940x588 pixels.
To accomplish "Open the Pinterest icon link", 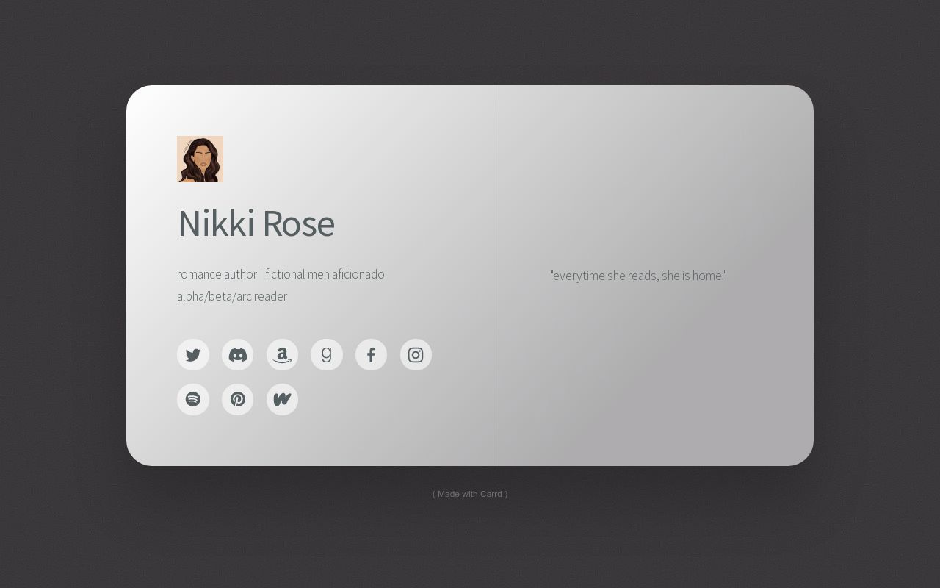I will coord(237,399).
